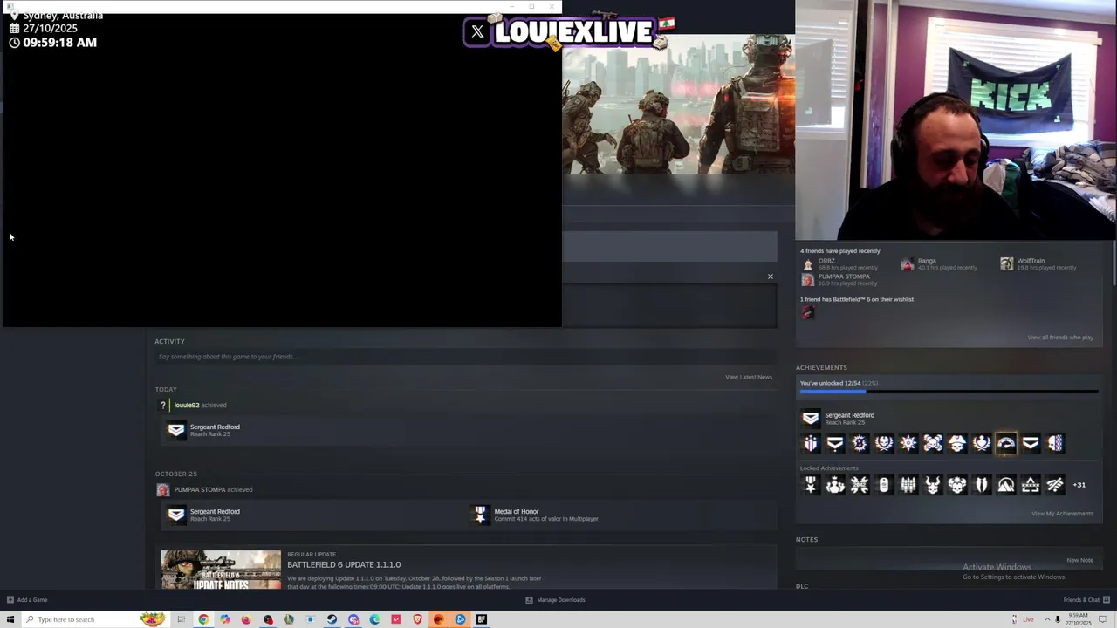Click the Windows Start button
The width and height of the screenshot is (1117, 628).
pos(10,619)
